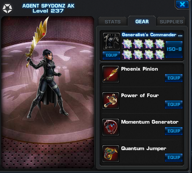Open the ISO-8 button
Viewport: 192px width, 173px height.
point(174,49)
